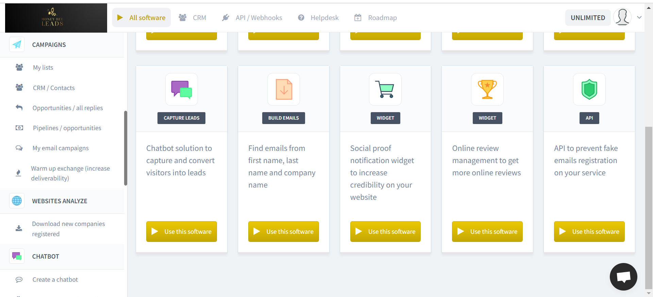
Task: Click the green shield API icon
Action: [589, 89]
